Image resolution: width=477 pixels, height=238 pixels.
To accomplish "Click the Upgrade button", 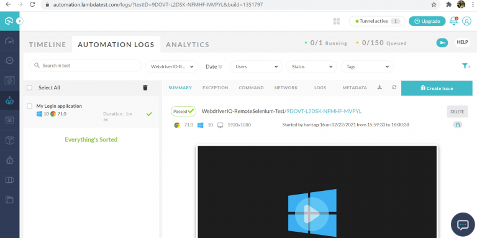I will coord(427,21).
